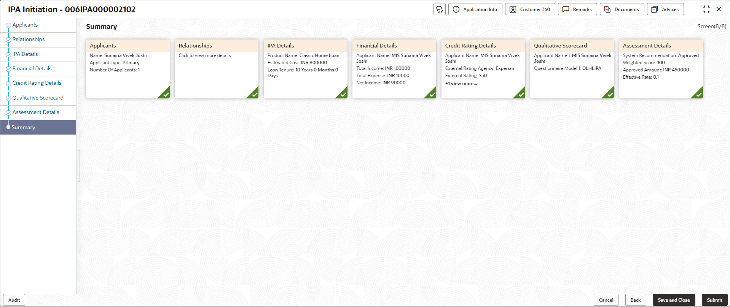The image size is (730, 307).
Task: Click 'Name: Sunaina Vivek Joshi' in Applicants card
Action: (x=118, y=55)
